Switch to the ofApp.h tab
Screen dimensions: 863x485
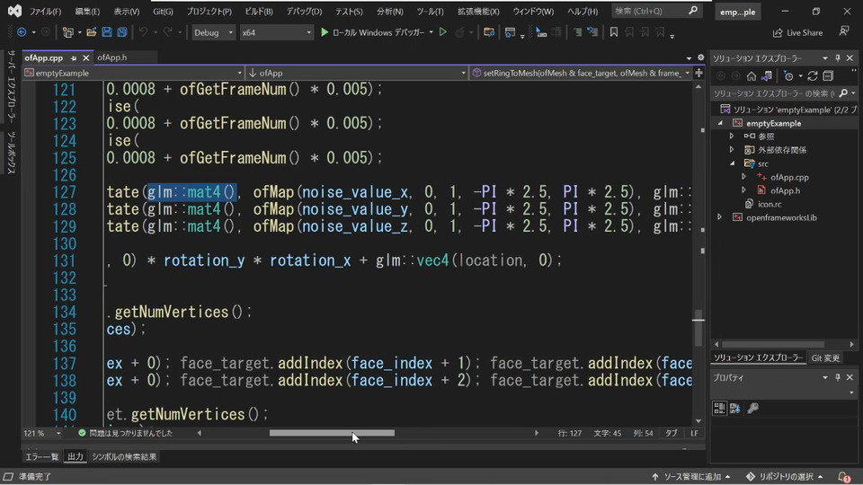click(x=112, y=57)
